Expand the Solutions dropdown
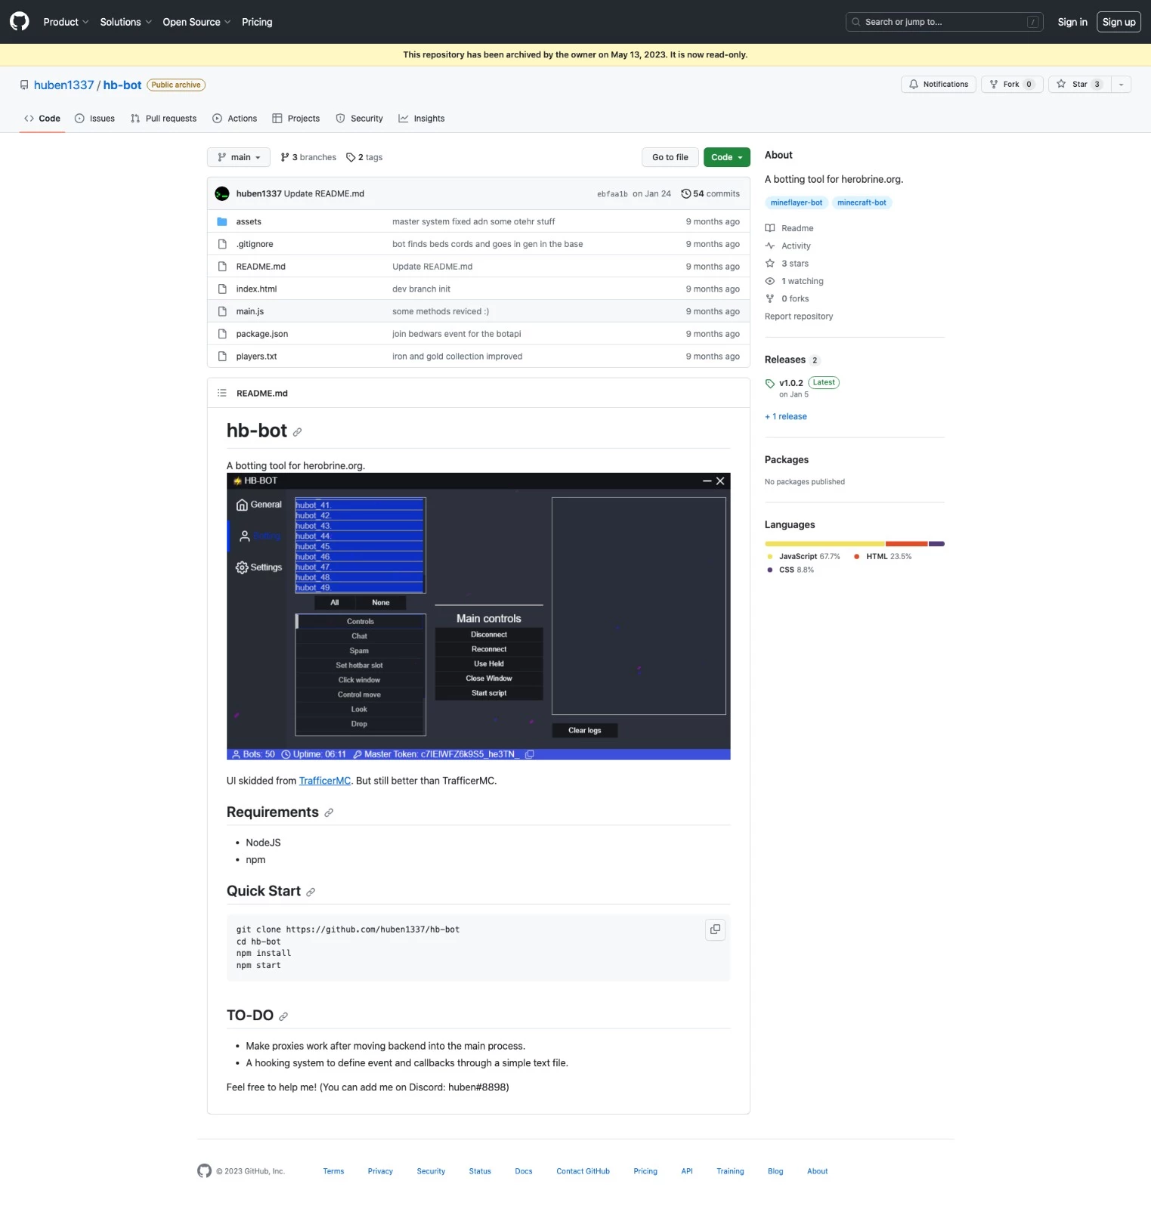Image resolution: width=1151 pixels, height=1209 pixels. pos(125,22)
